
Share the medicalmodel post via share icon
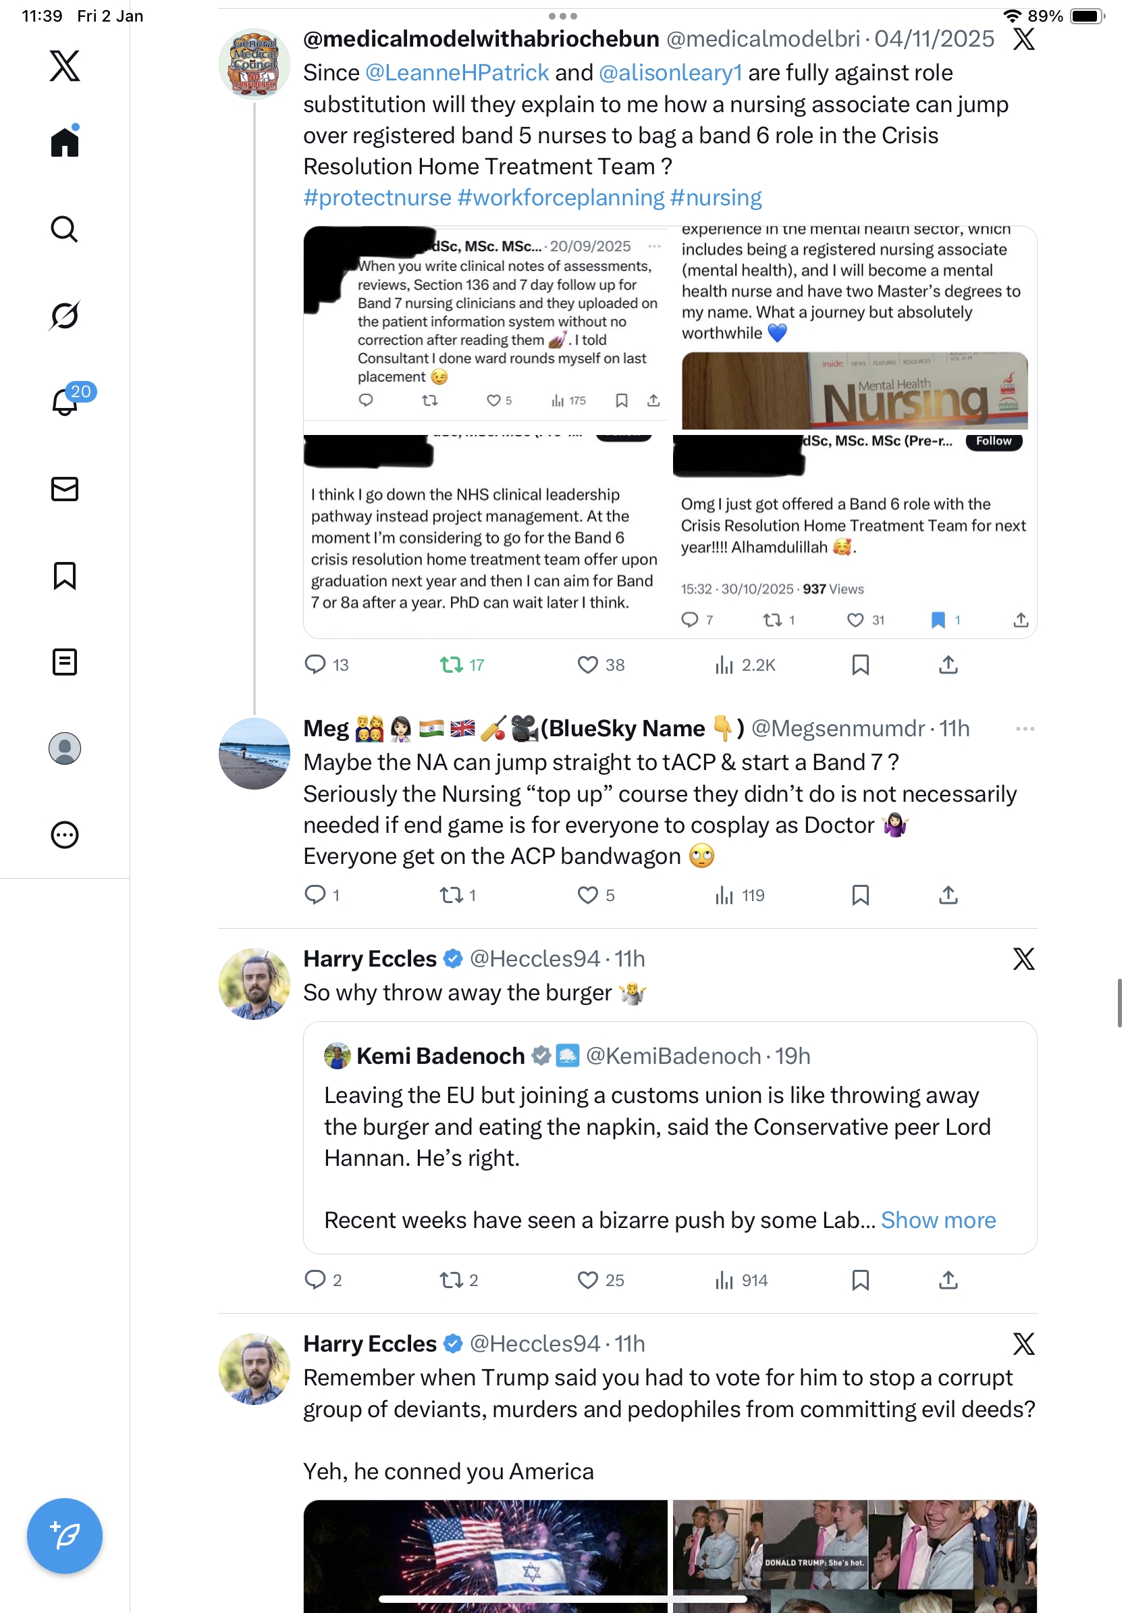coord(948,665)
